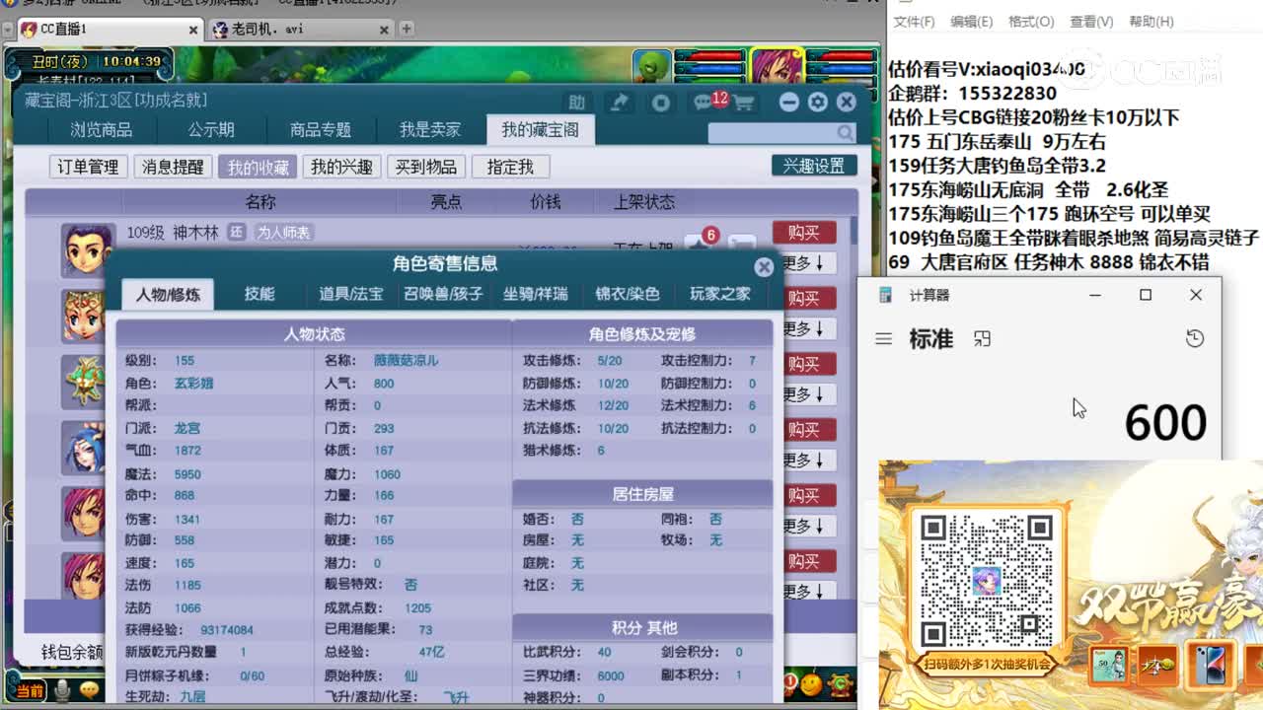Click the share arrow icon in 藏宝阁 header

(619, 102)
